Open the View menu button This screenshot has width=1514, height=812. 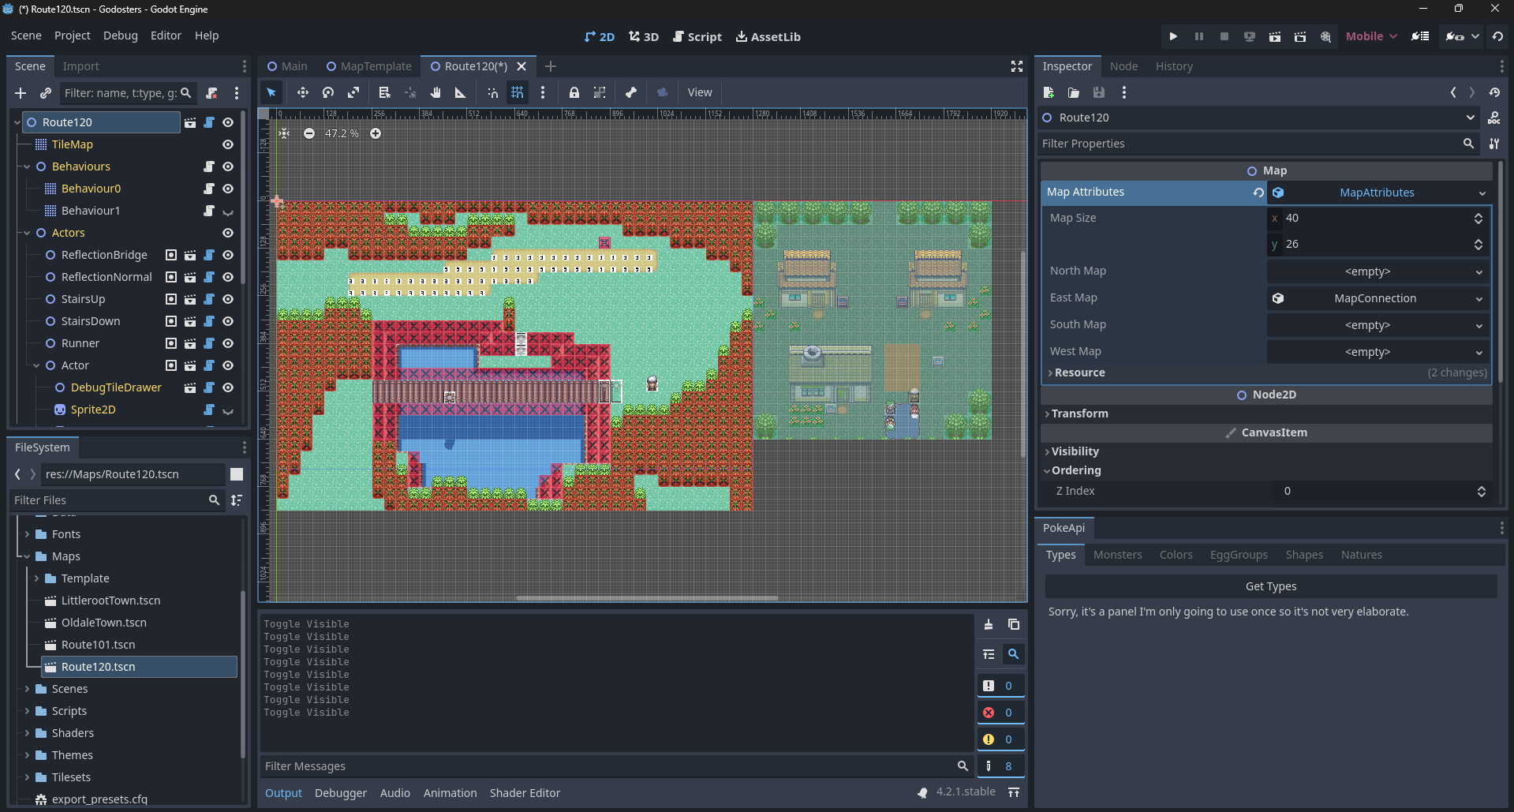pos(699,92)
